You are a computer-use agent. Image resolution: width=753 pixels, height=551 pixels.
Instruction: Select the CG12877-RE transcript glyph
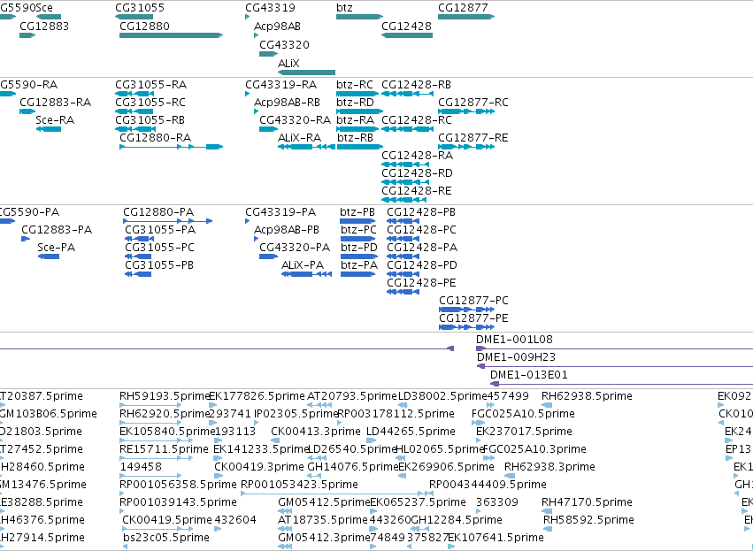point(466,147)
